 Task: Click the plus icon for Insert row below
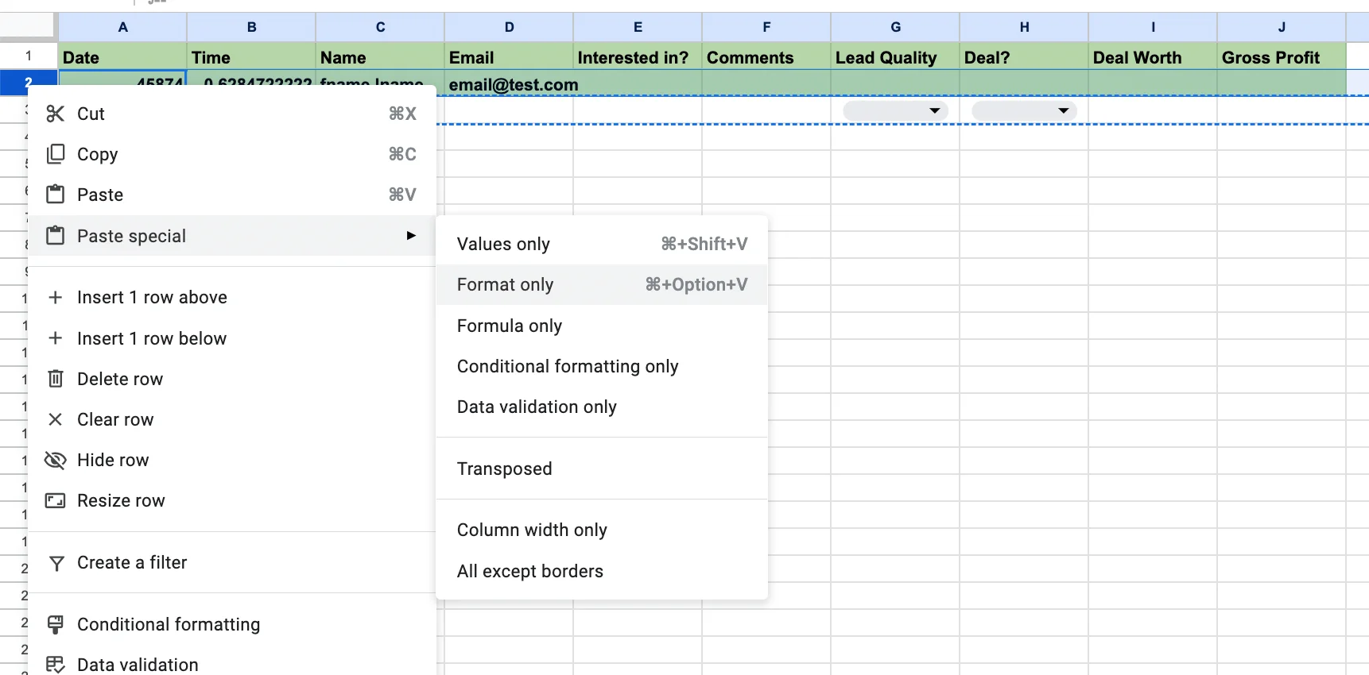[55, 338]
